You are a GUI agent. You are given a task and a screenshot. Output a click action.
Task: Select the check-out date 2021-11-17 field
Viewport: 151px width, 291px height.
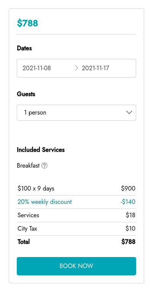click(x=95, y=68)
